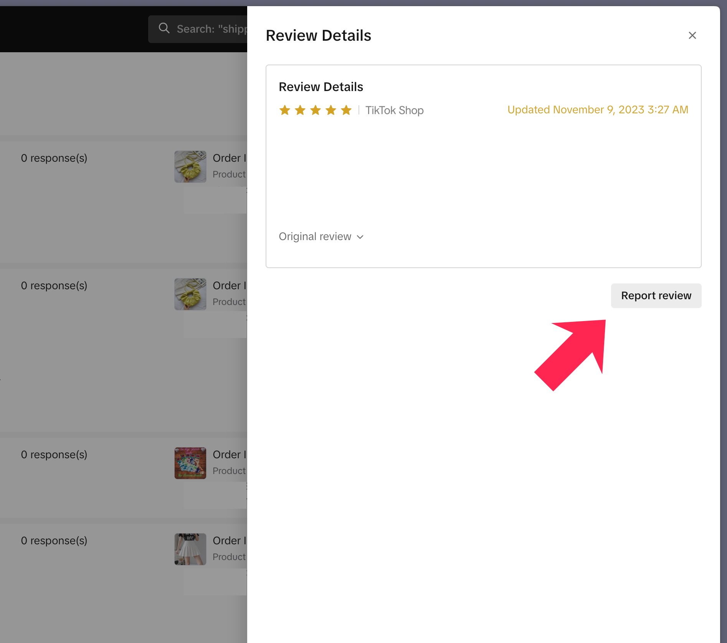
Task: Open the Original review dropdown label
Action: coord(315,237)
